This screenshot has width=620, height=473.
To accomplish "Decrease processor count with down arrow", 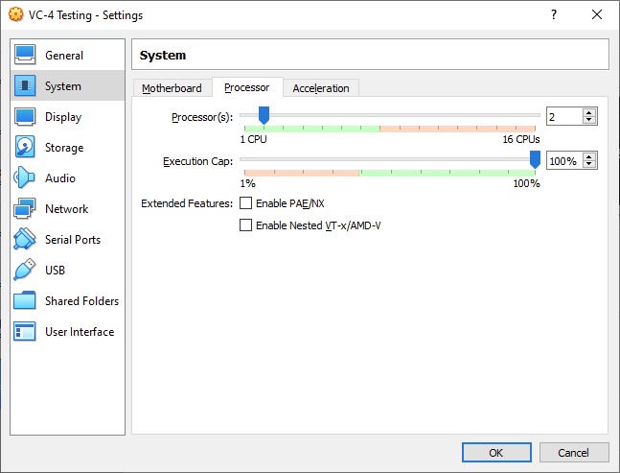I will tap(589, 121).
